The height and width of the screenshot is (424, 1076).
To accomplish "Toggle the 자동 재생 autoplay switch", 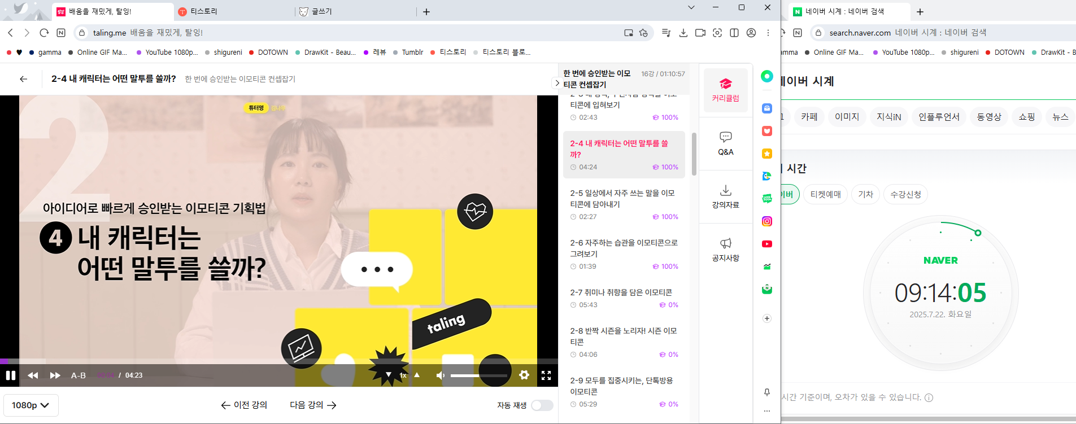I will click(542, 405).
